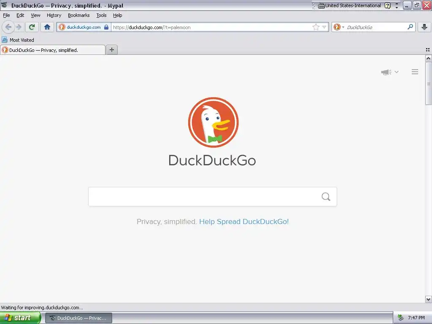
Task: Open the DuckDuckGo hamburger menu
Action: coord(415,72)
